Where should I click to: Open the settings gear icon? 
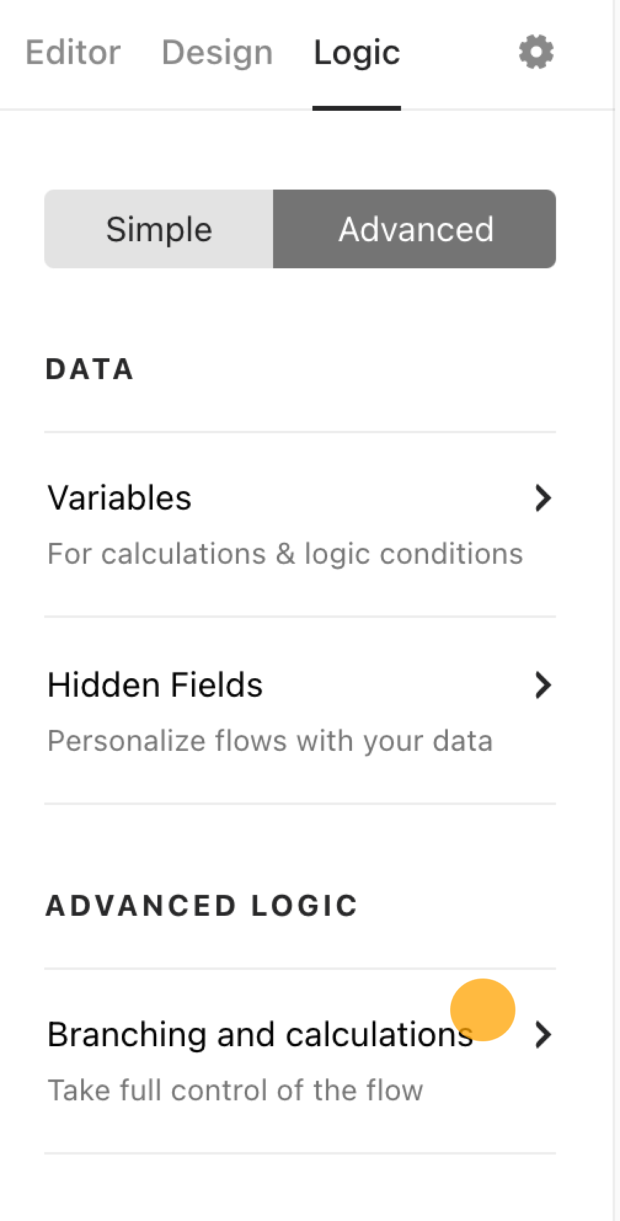point(536,52)
